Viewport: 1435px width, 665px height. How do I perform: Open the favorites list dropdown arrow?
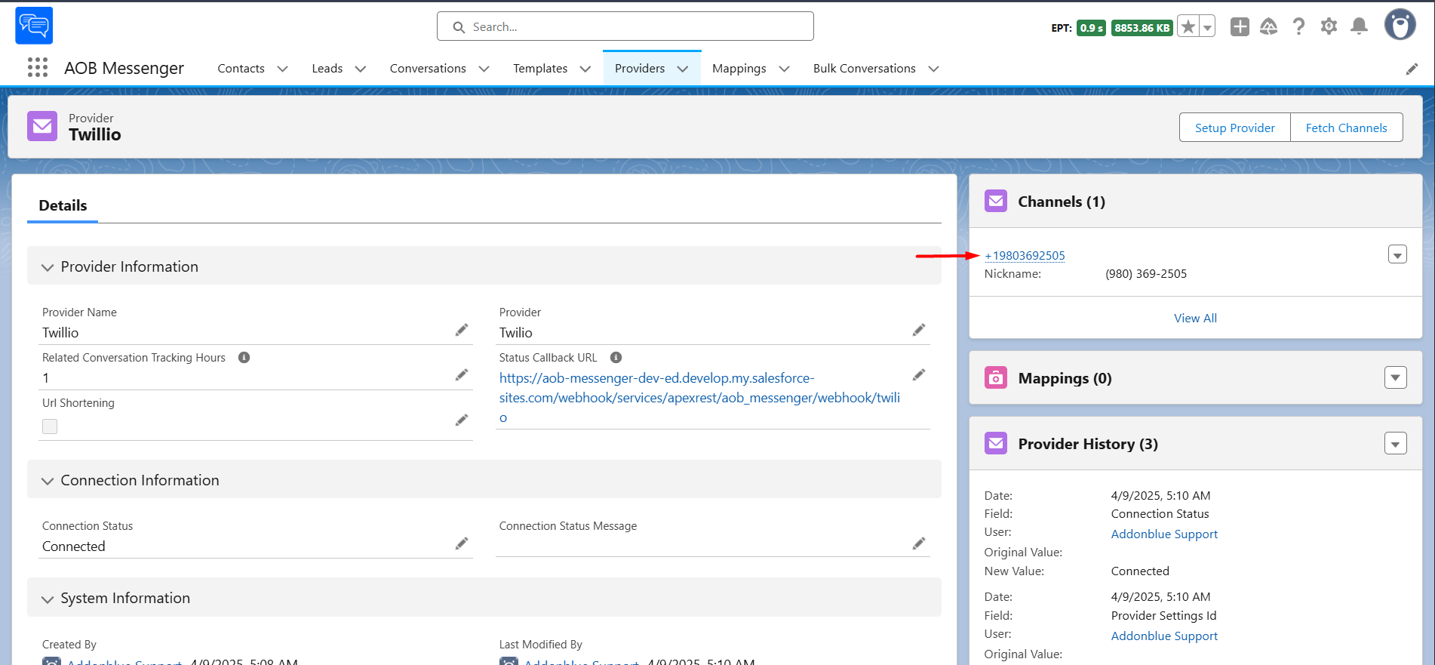click(1207, 27)
